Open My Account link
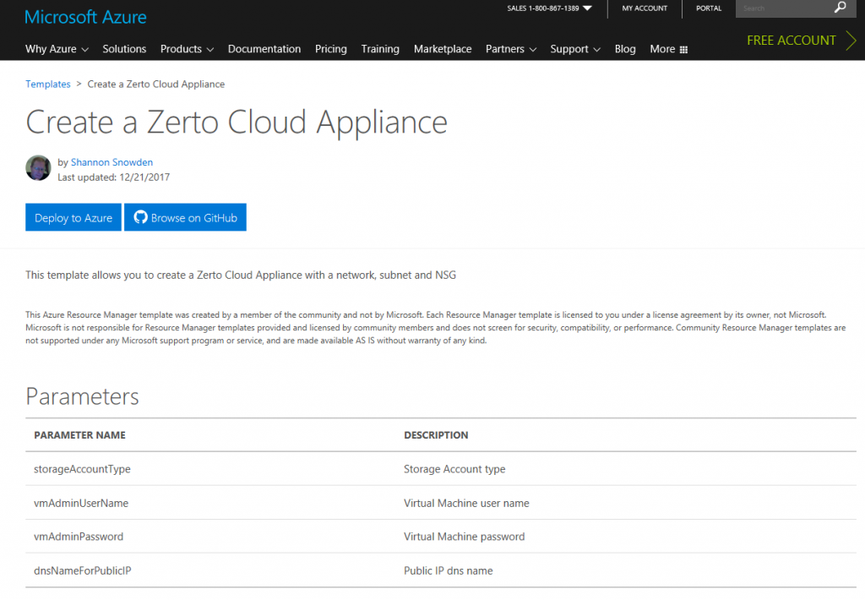 click(645, 8)
